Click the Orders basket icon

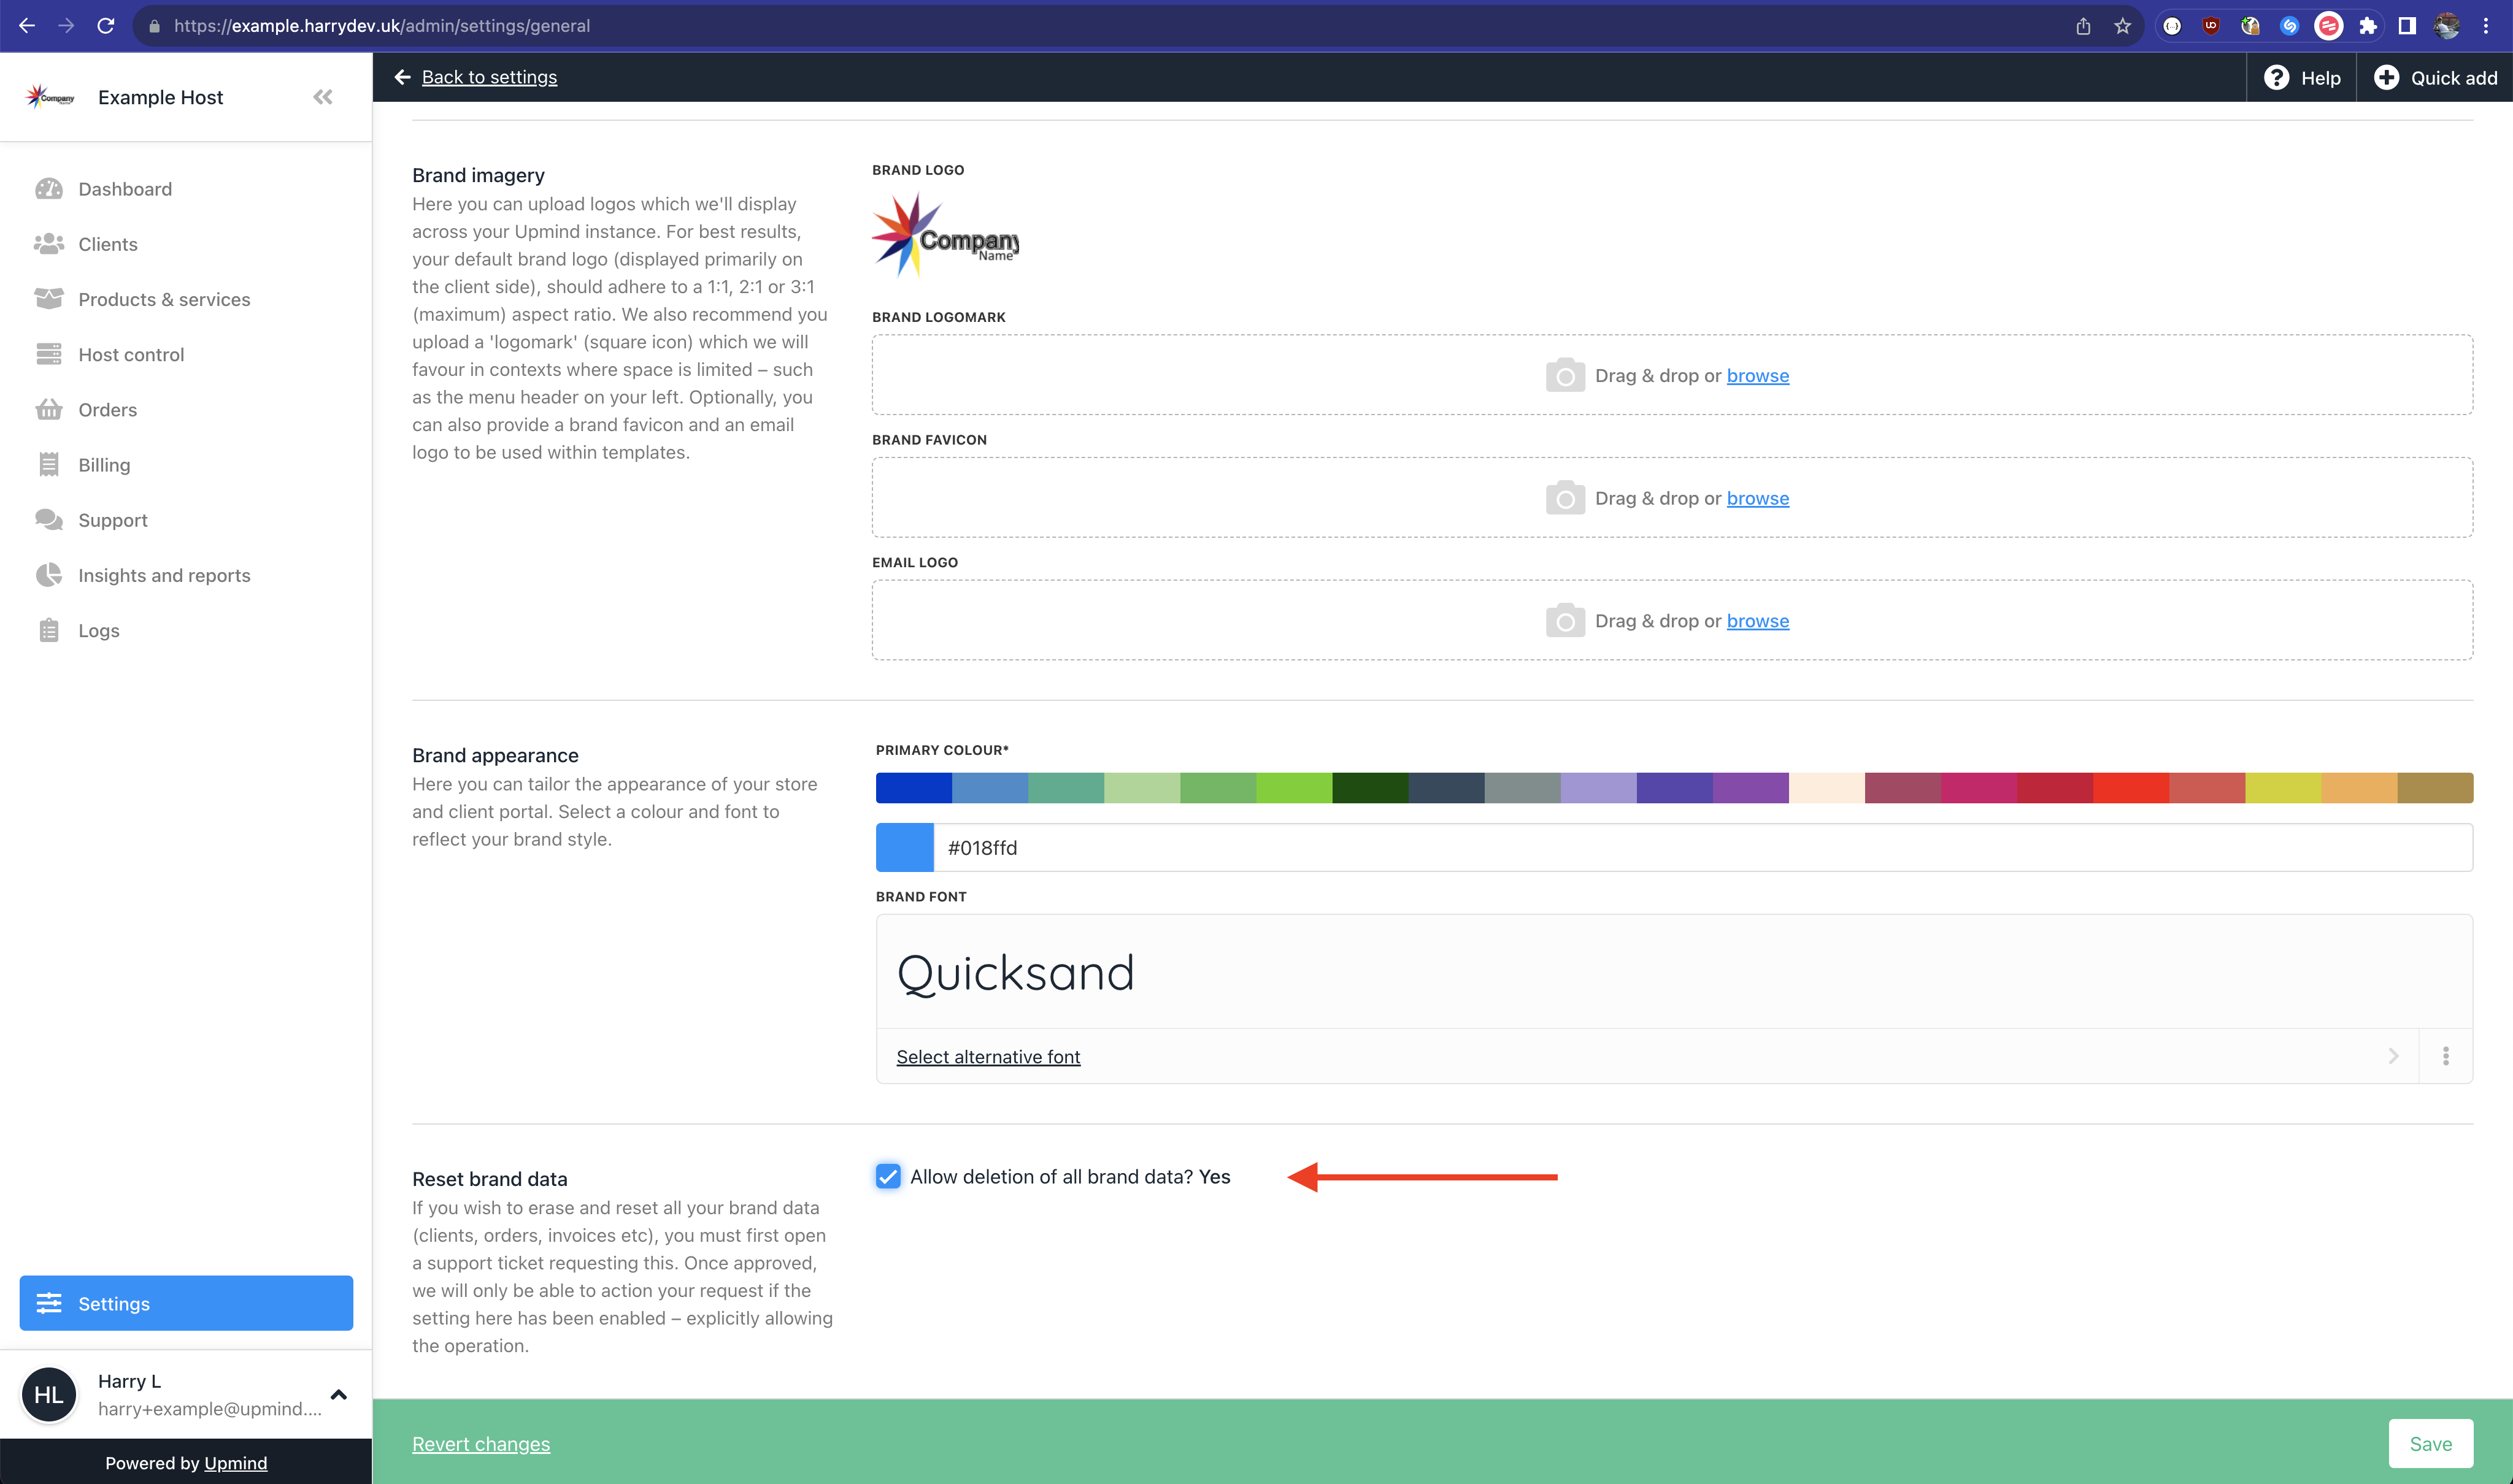[48, 410]
